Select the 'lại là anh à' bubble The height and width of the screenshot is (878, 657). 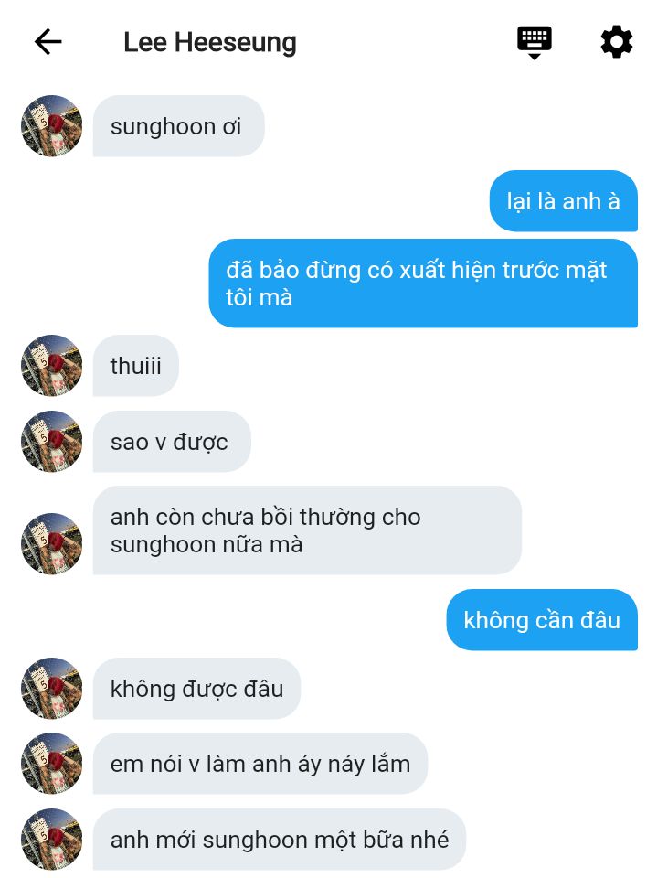point(564,201)
